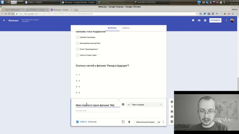239x134 pixels.
Task: Open the volume control in system tray
Action: click(x=217, y=2)
